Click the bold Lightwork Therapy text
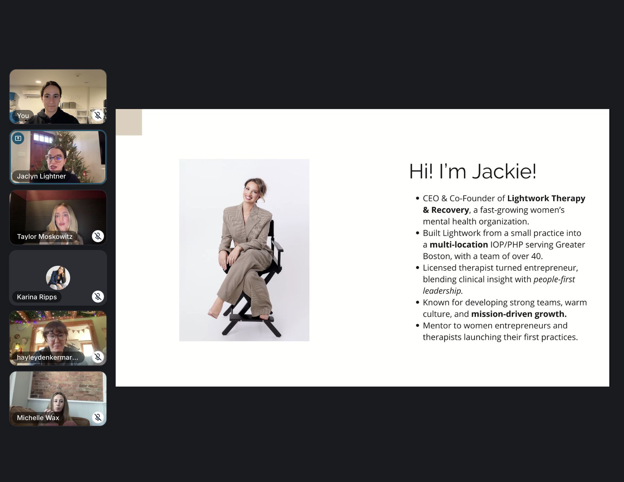Viewport: 624px width, 482px height. tap(546, 198)
